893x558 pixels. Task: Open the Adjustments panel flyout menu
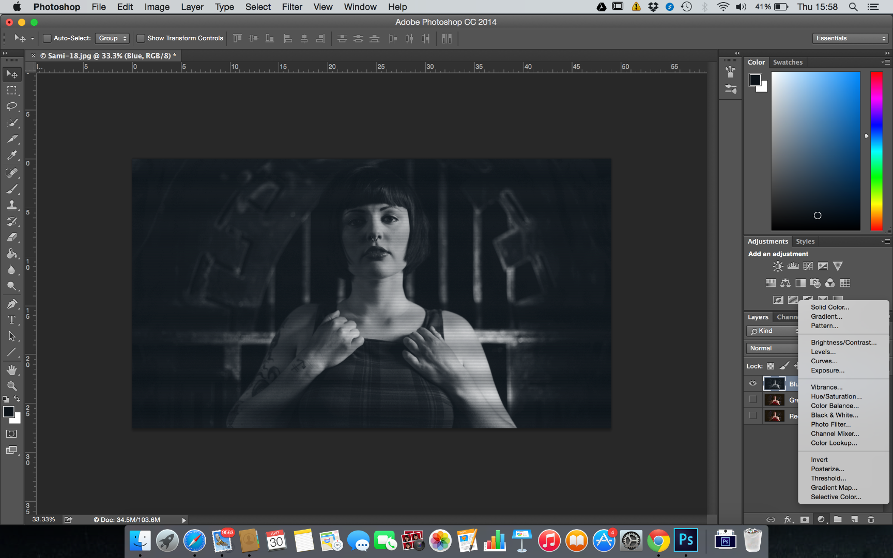click(x=886, y=241)
